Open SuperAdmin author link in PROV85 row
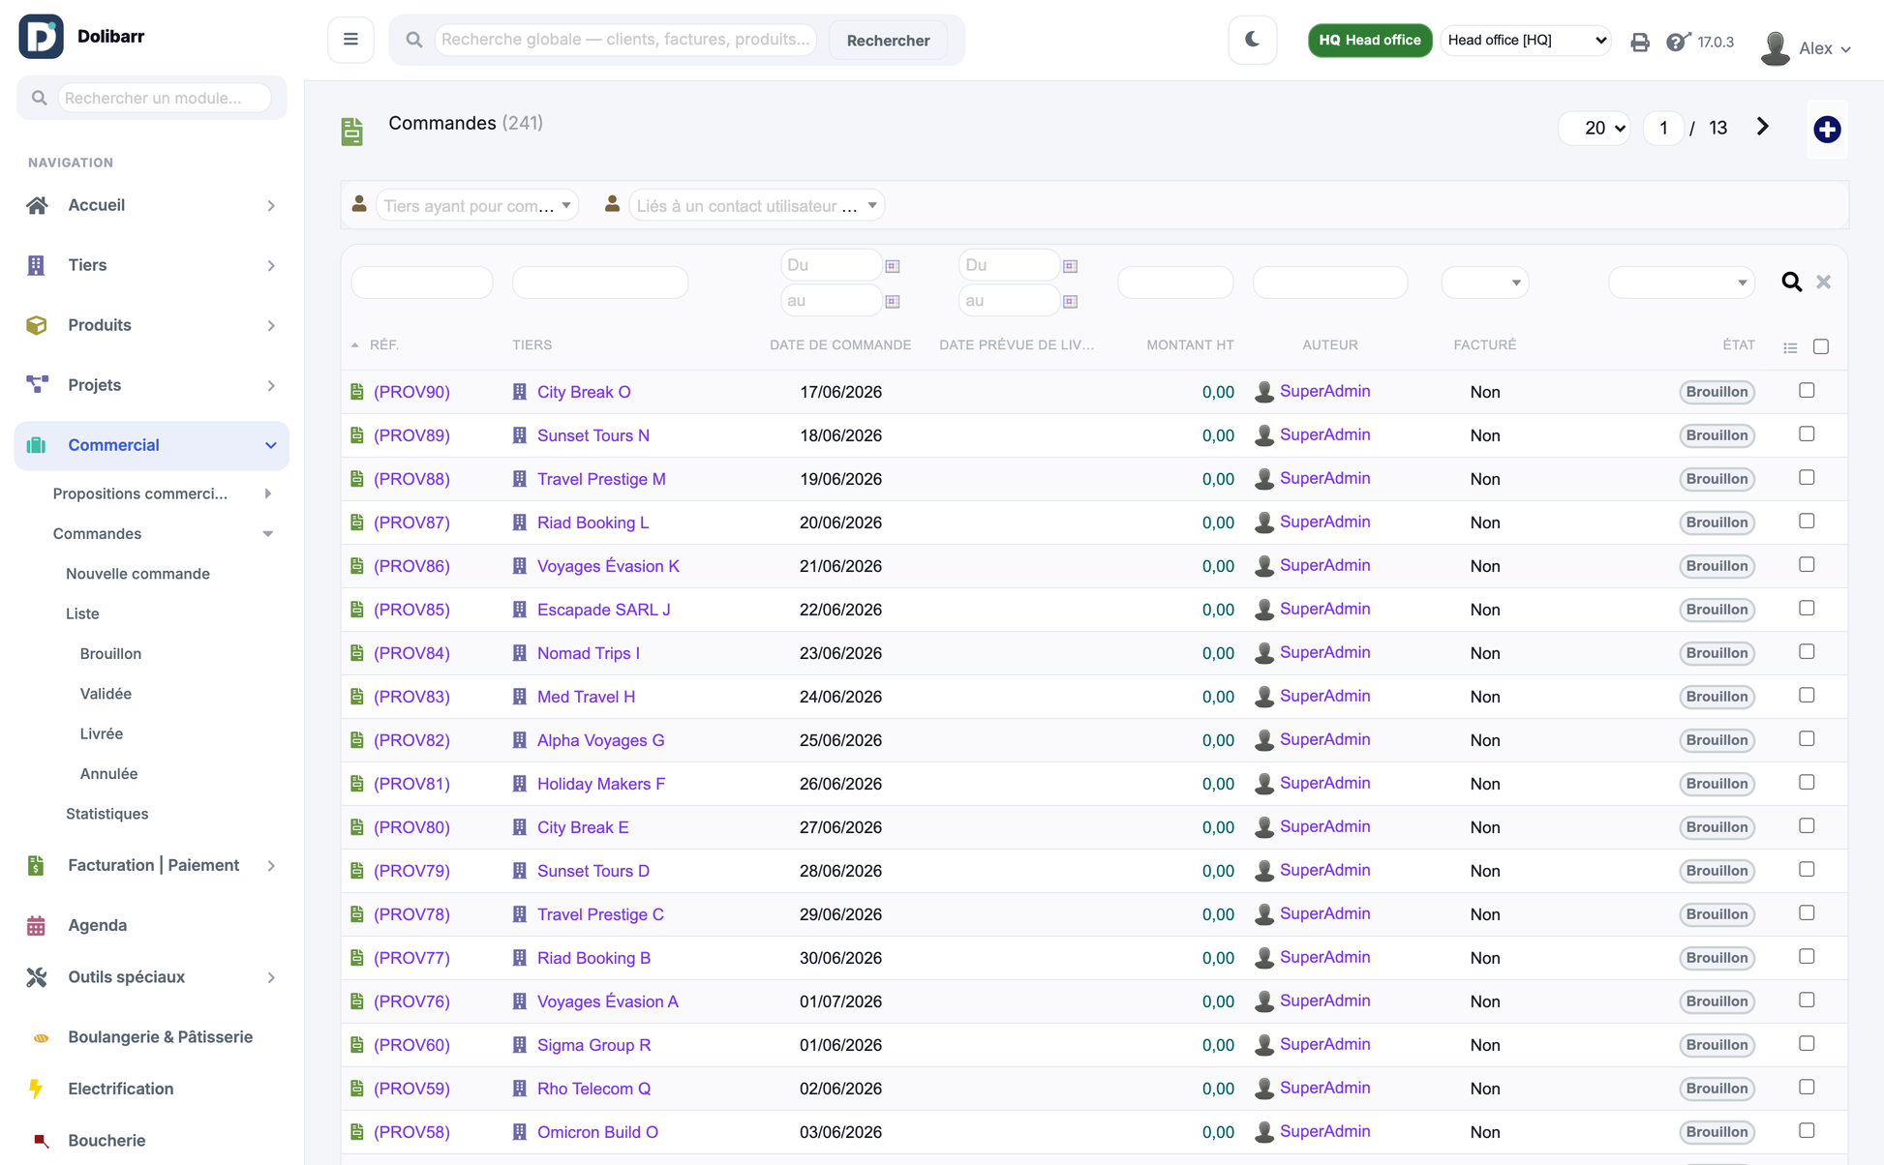1884x1165 pixels. pos(1324,609)
